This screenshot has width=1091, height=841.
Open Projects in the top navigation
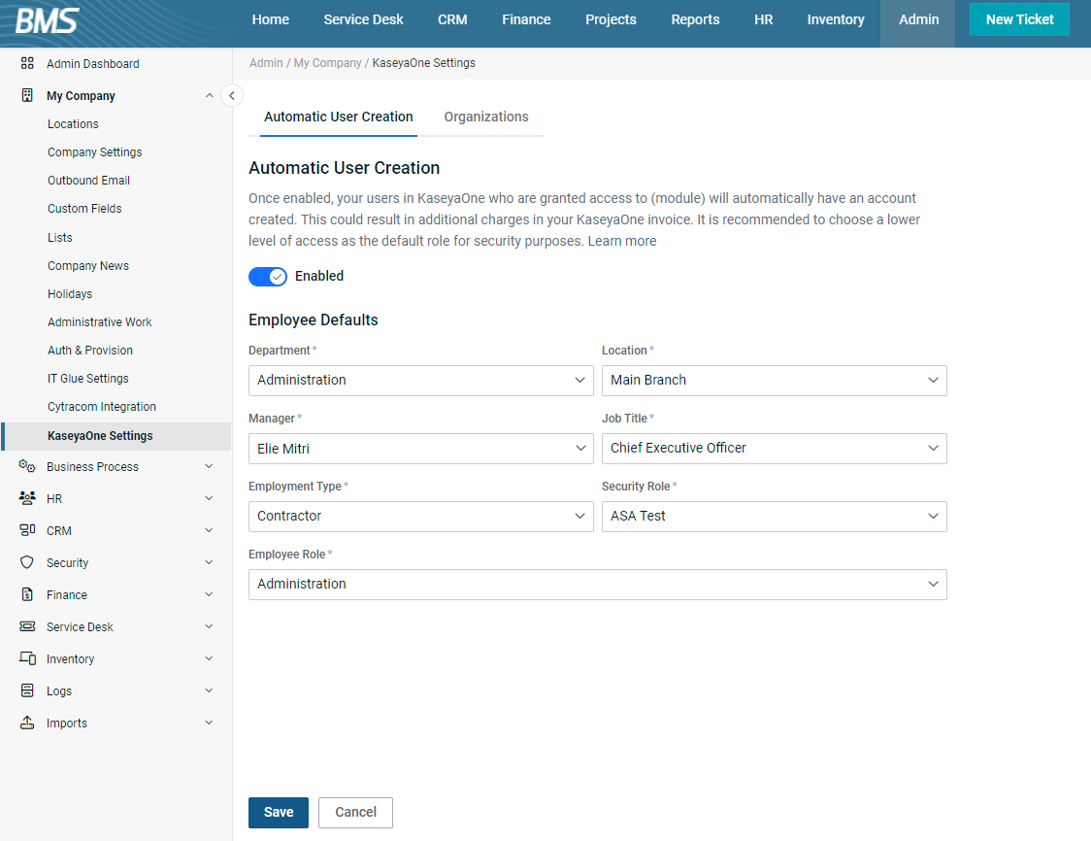pos(611,20)
